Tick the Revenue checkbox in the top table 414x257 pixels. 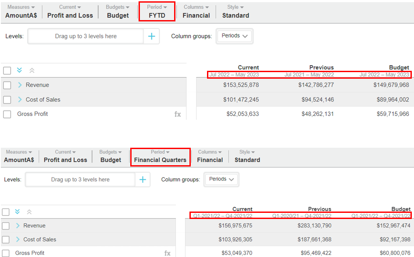click(x=7, y=85)
